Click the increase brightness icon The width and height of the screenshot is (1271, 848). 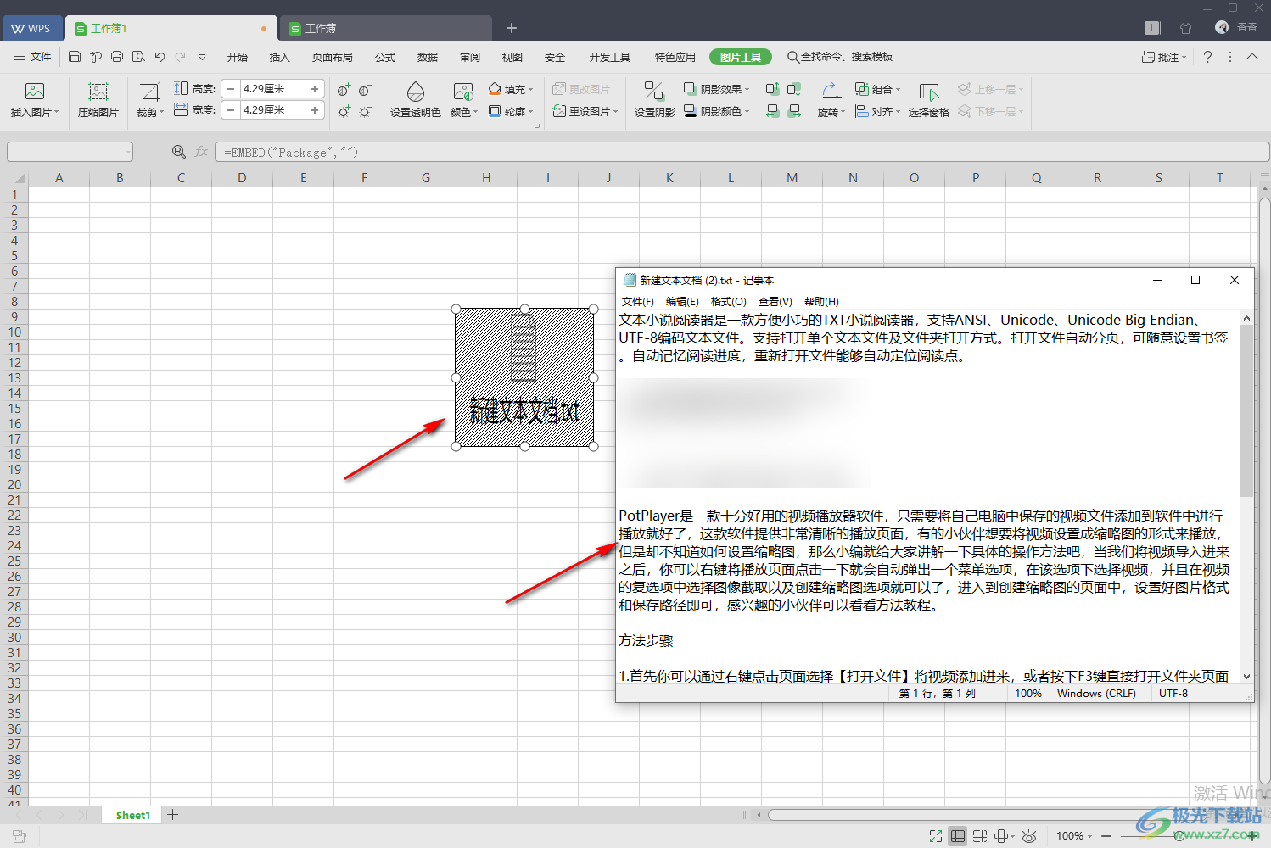(x=344, y=111)
